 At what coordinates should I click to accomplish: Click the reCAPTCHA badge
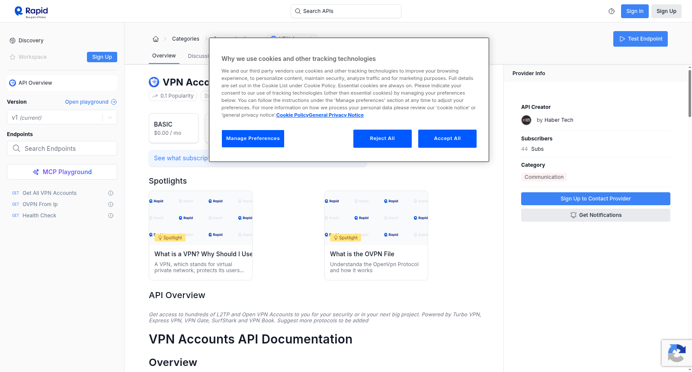677,353
